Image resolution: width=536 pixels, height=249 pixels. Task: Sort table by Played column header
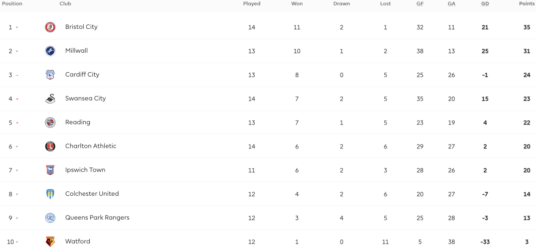(252, 4)
